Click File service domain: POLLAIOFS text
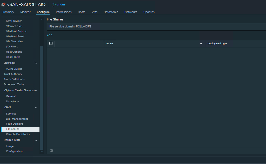This screenshot has height=164, width=266. point(70,27)
